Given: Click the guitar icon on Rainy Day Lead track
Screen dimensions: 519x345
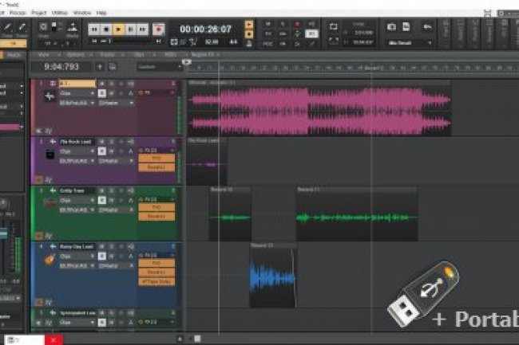Looking at the screenshot, I should [x=48, y=261].
